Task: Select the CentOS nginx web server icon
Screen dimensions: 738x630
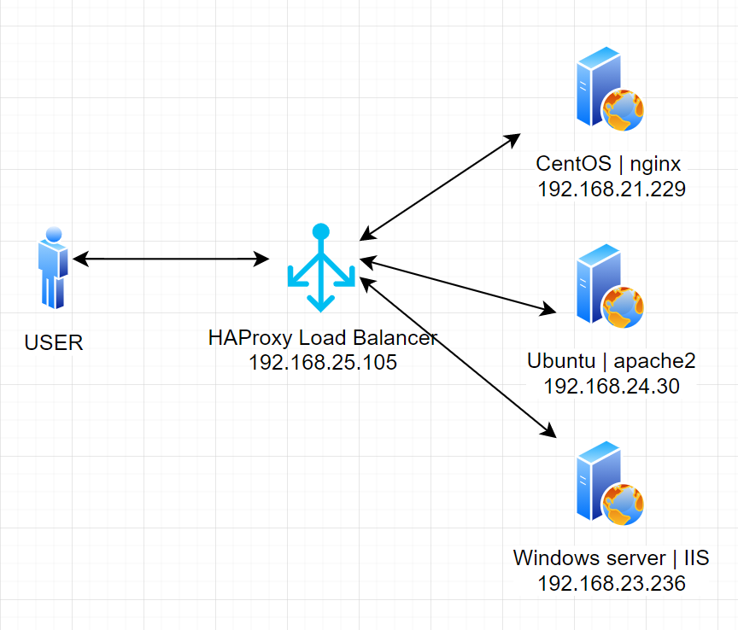Action: [610, 89]
